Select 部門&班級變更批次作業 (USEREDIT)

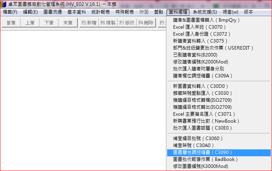[219, 48]
